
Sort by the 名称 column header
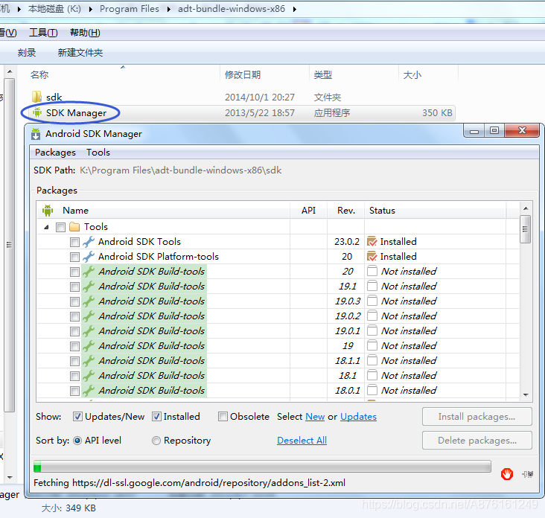[x=39, y=74]
